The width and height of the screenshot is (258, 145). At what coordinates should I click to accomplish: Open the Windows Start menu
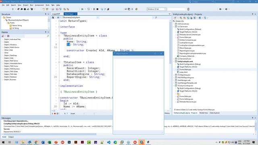click(3, 142)
